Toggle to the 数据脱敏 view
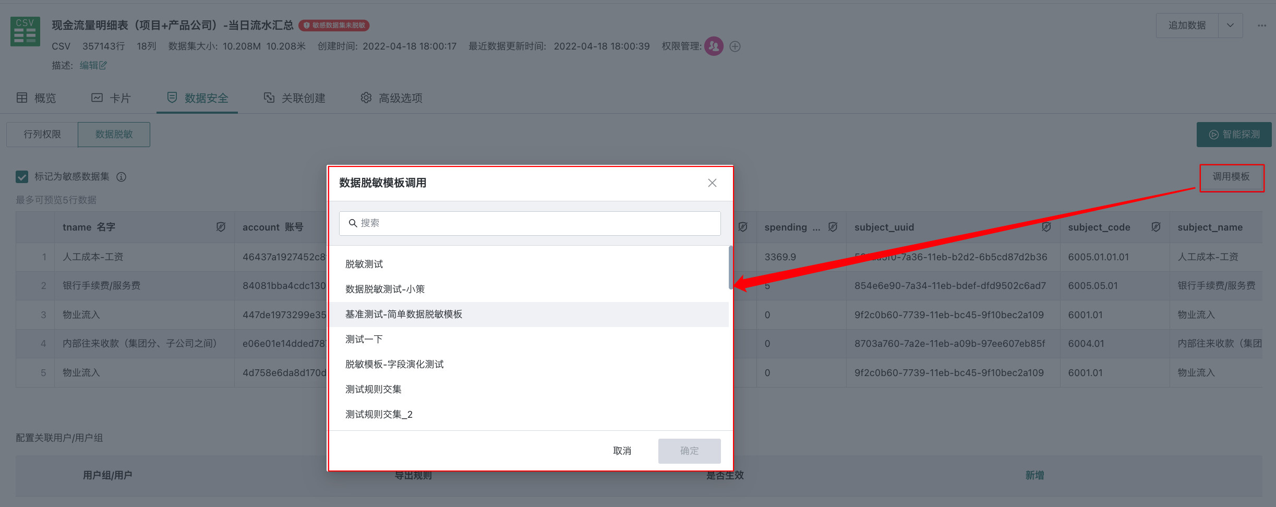 coord(114,135)
